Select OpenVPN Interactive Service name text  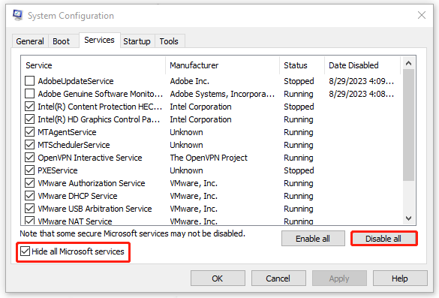pyautogui.click(x=90, y=158)
